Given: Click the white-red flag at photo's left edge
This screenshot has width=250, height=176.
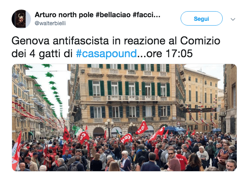Looking at the screenshot, I should pos(16,151).
